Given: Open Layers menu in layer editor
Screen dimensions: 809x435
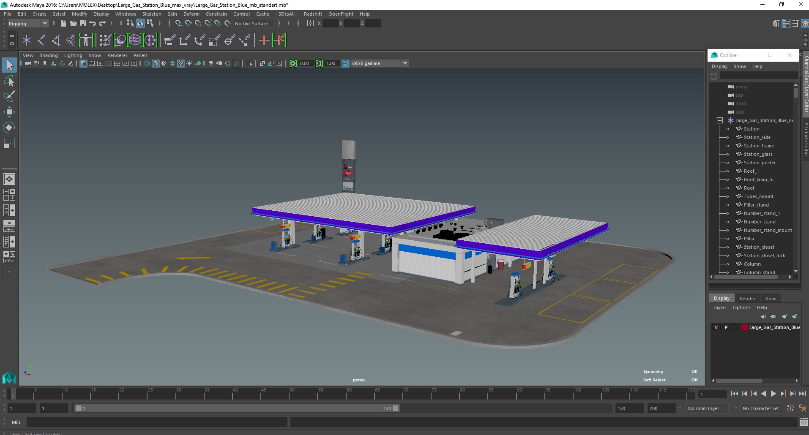Looking at the screenshot, I should click(720, 307).
